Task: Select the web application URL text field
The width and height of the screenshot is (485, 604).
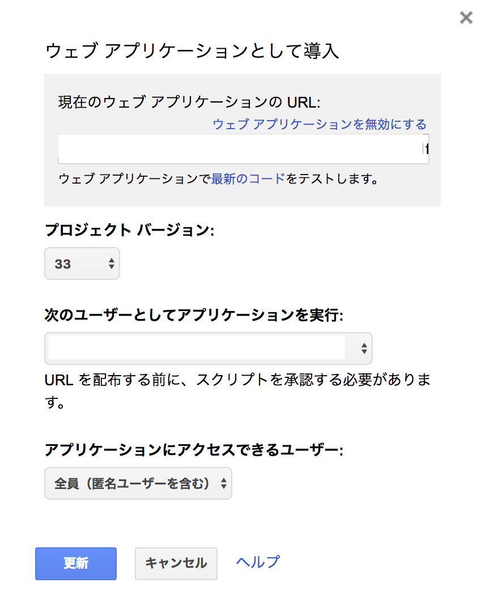Action: [x=244, y=149]
